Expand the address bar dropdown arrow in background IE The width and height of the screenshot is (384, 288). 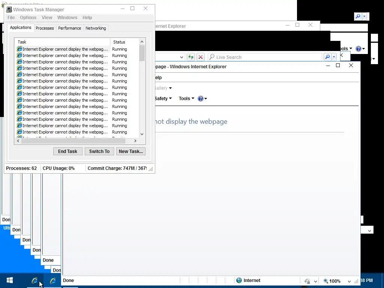click(181, 57)
